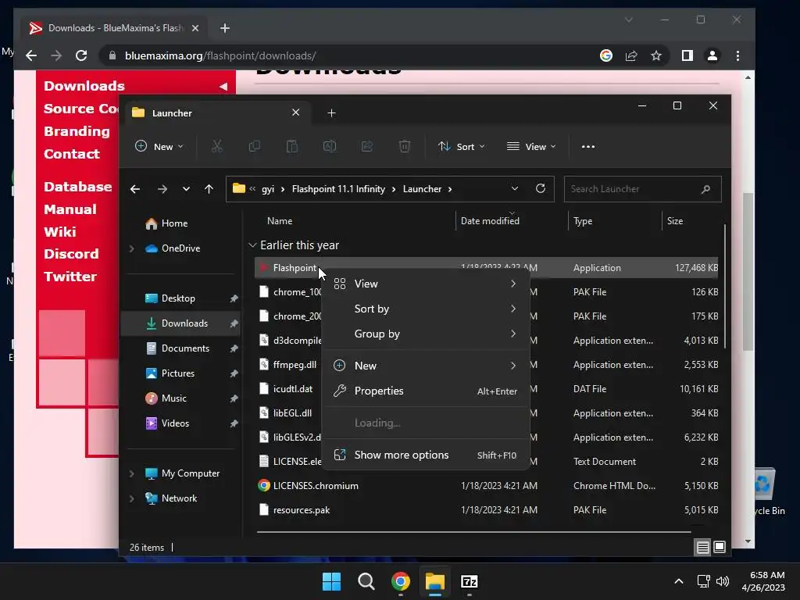Expand recent locations chevron beside forward arrow
Image resolution: width=800 pixels, height=600 pixels.
tap(186, 189)
